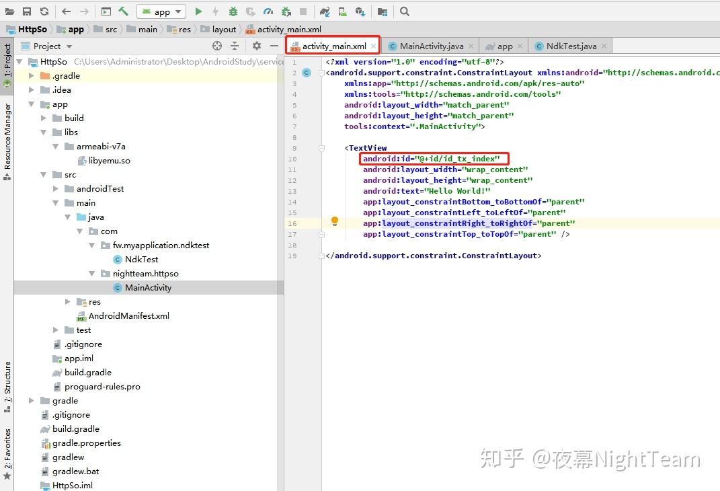
Task: Open the 2: Favorites sidebar panel
Action: click(7, 452)
